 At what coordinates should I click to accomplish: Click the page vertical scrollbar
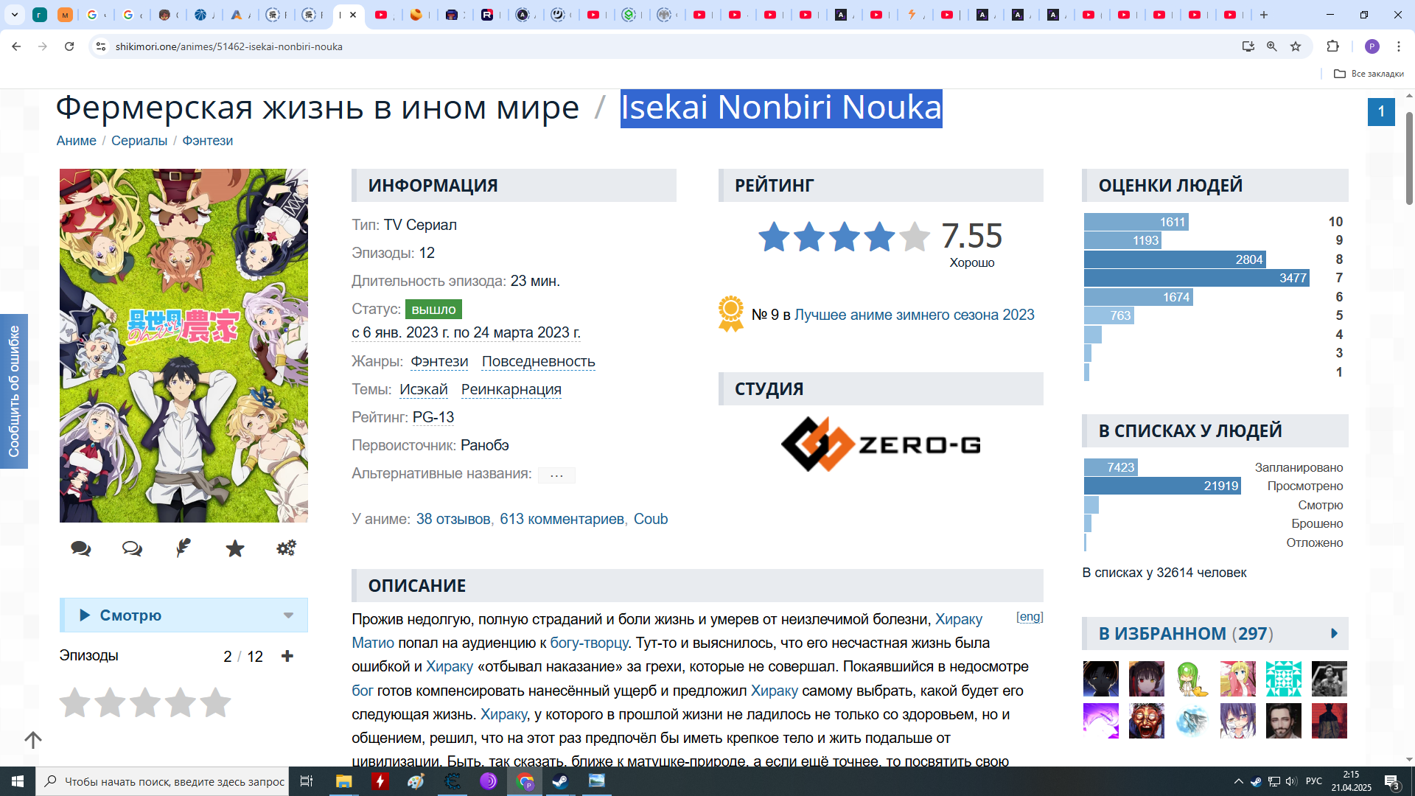(1409, 158)
